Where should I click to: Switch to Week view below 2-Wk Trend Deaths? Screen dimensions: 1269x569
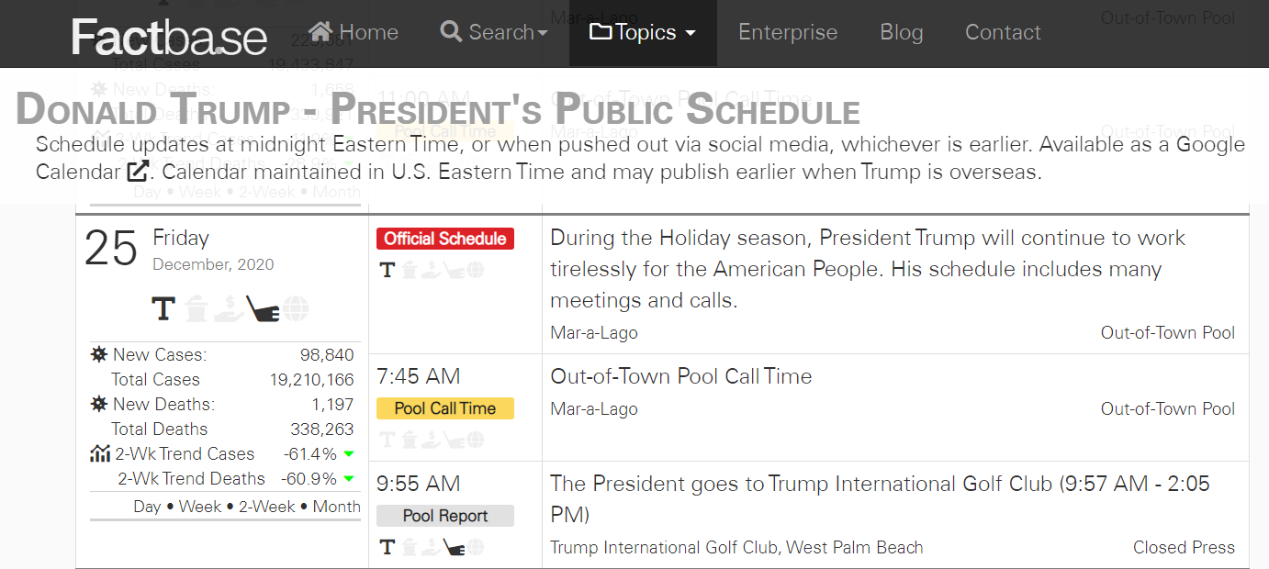(x=200, y=507)
